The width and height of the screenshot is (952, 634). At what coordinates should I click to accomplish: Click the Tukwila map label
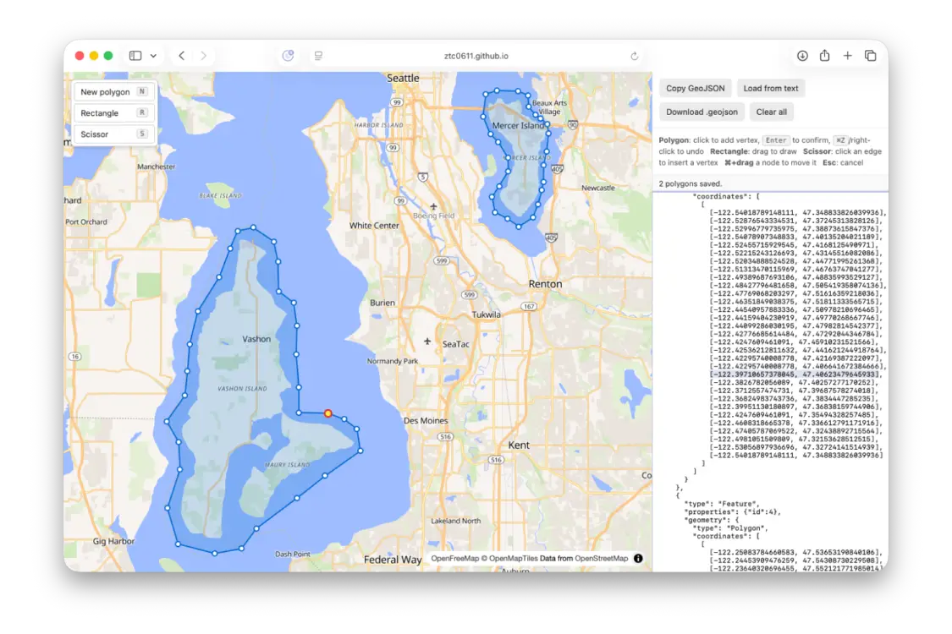click(487, 314)
